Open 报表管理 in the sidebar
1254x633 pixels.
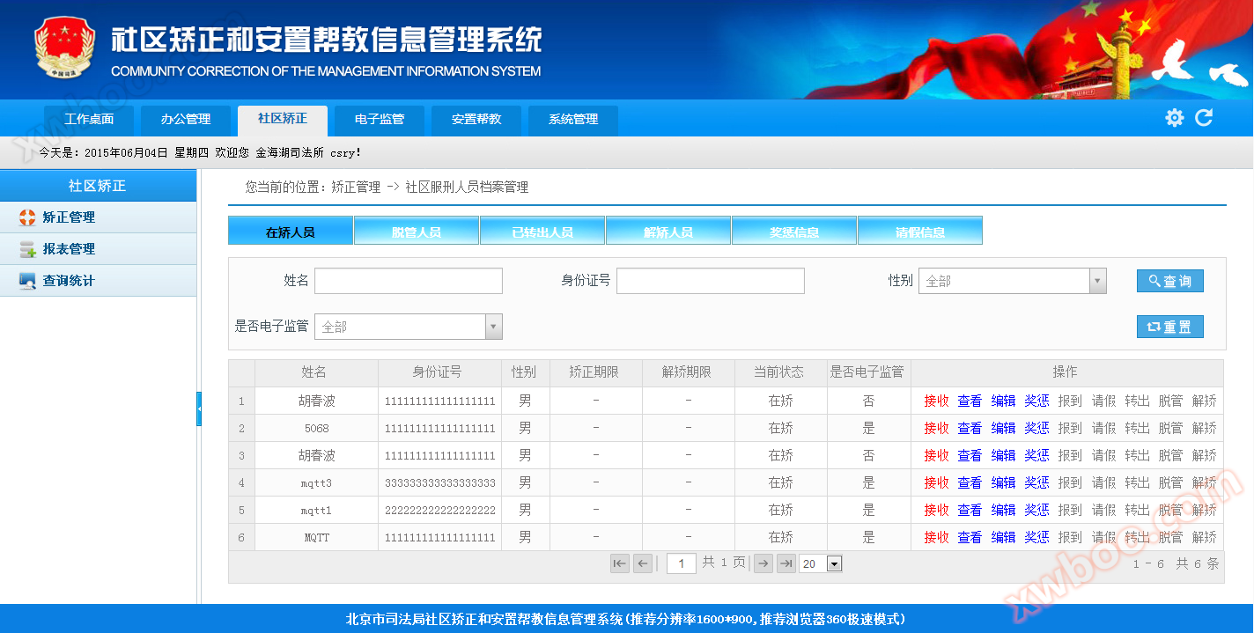click(69, 249)
